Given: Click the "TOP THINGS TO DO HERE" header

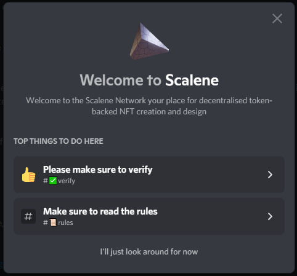Looking at the screenshot, I should [x=59, y=141].
